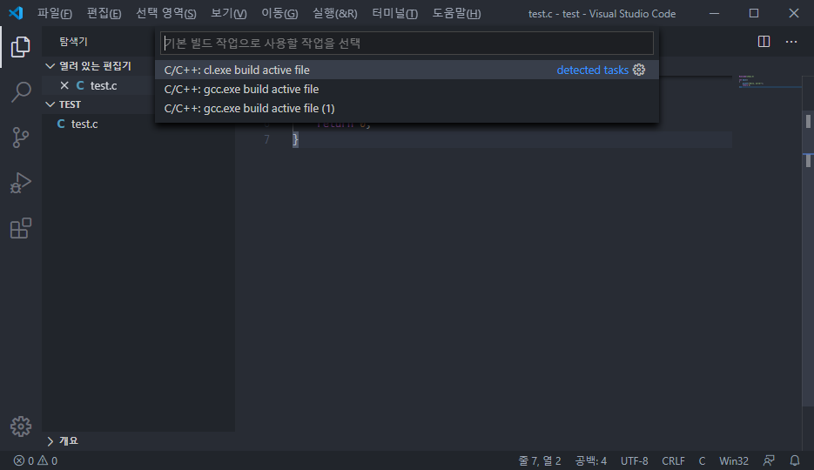Collapse the TEST folder section

click(x=50, y=104)
